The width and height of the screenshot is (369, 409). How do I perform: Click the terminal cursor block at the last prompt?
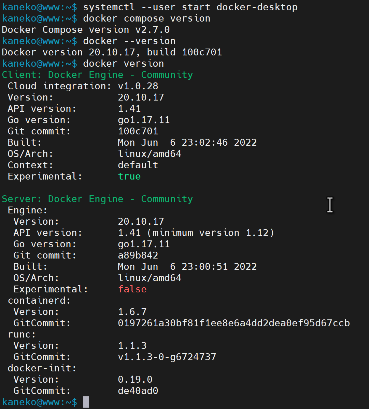coord(86,402)
